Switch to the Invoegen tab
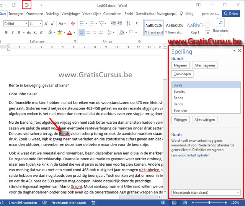 pos(16,14)
